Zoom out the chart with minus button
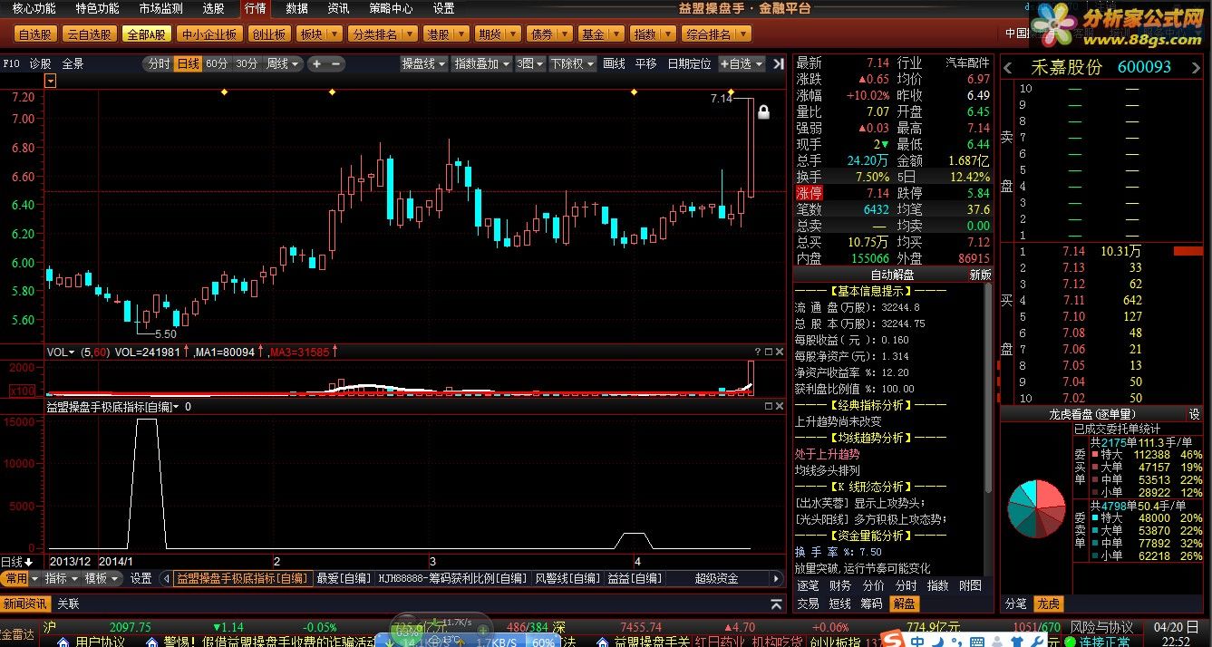Viewport: 1212px width, 647px height. 336,63
